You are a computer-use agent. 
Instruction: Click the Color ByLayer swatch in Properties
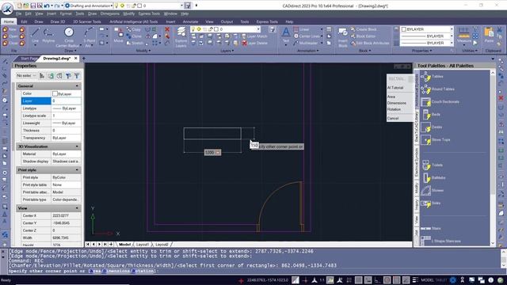pos(55,93)
